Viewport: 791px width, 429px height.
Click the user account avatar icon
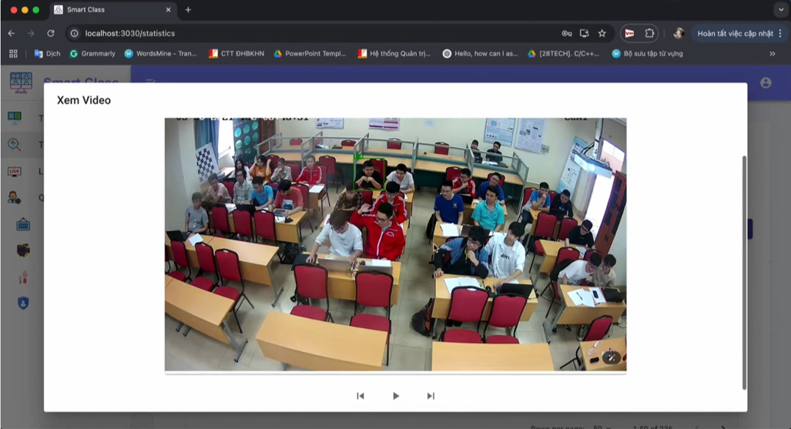coord(766,82)
